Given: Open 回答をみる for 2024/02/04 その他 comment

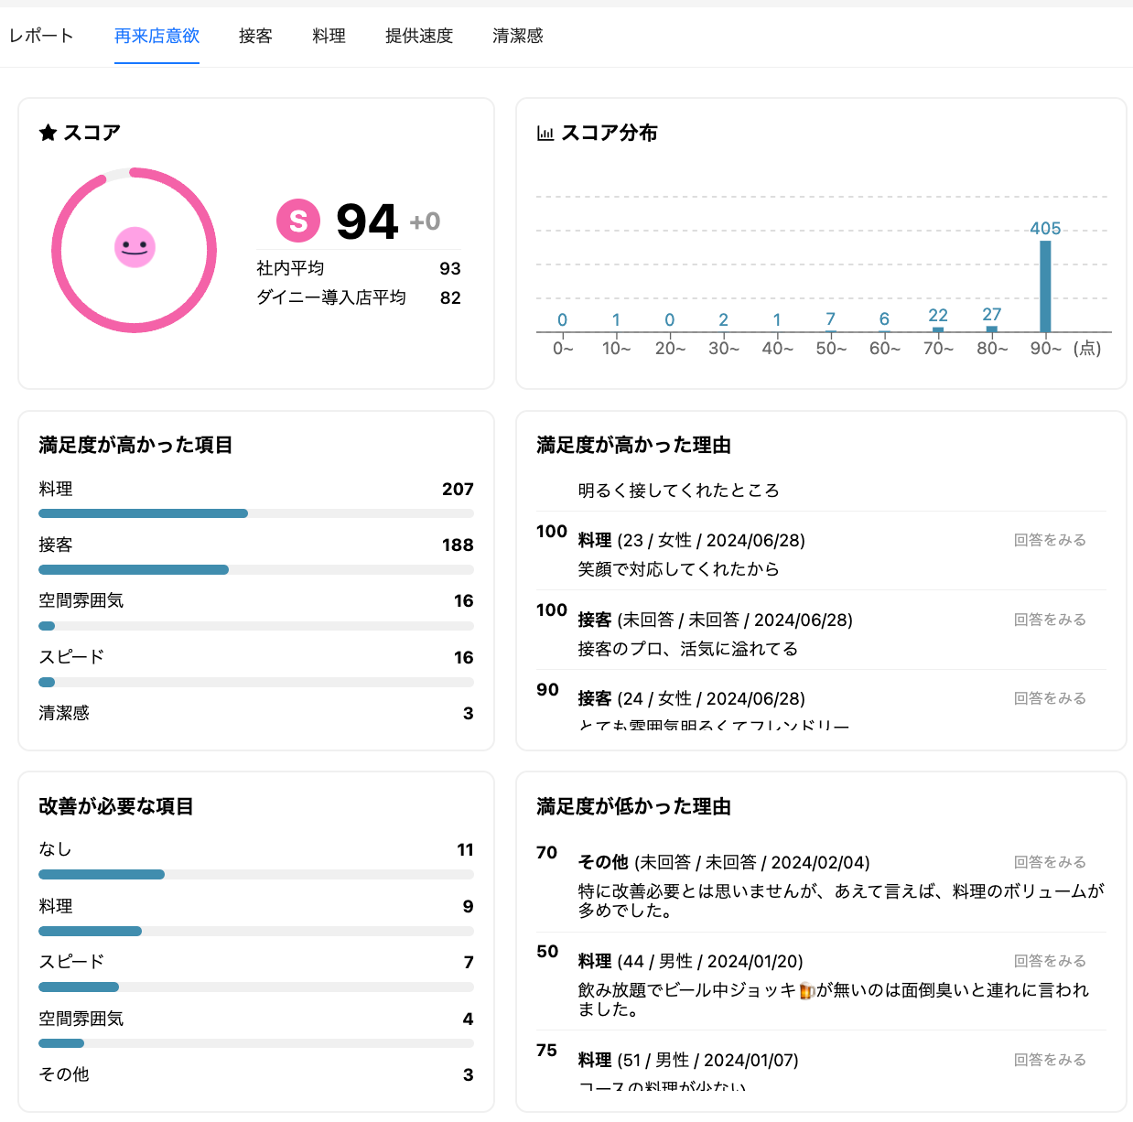Looking at the screenshot, I should (1050, 862).
